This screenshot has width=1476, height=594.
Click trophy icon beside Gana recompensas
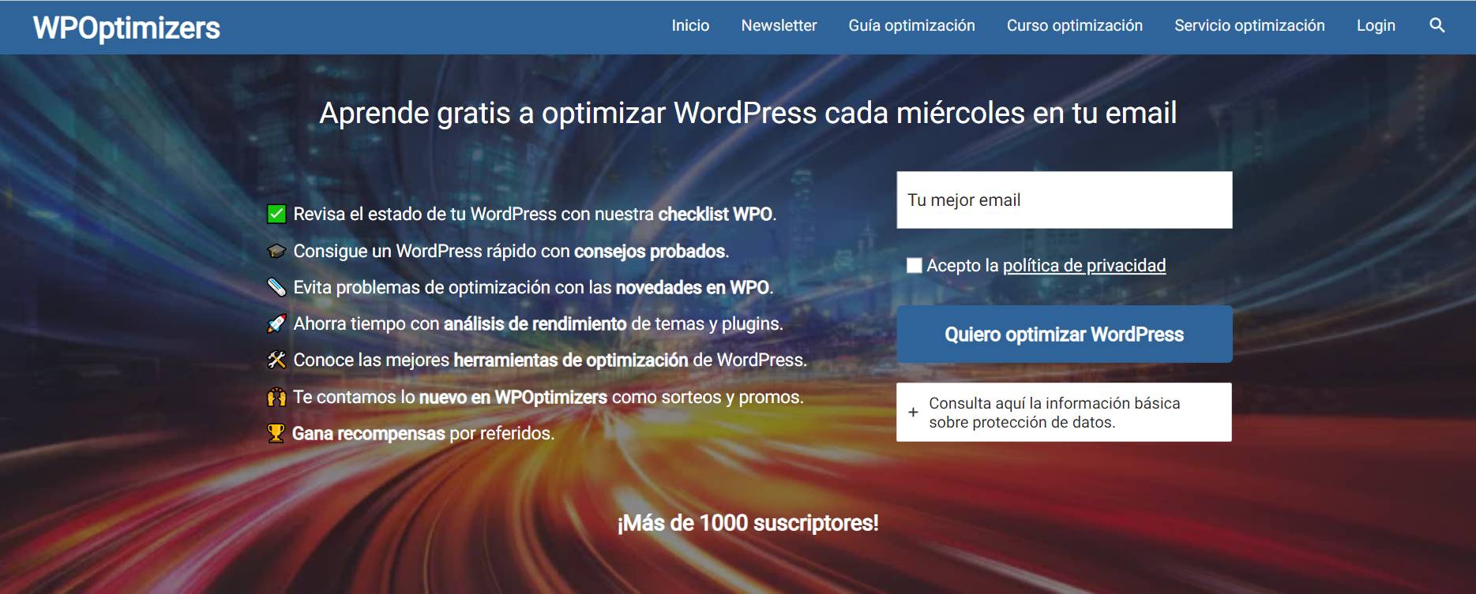coord(276,433)
